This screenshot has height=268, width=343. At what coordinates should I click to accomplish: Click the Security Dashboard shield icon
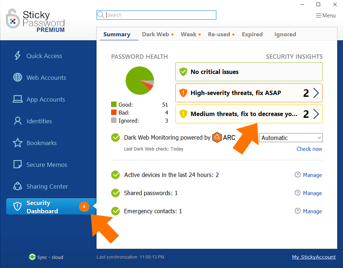point(17,206)
